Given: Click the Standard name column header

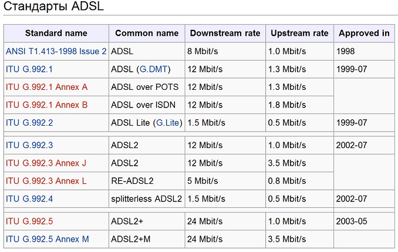Looking at the screenshot, I should point(56,33).
